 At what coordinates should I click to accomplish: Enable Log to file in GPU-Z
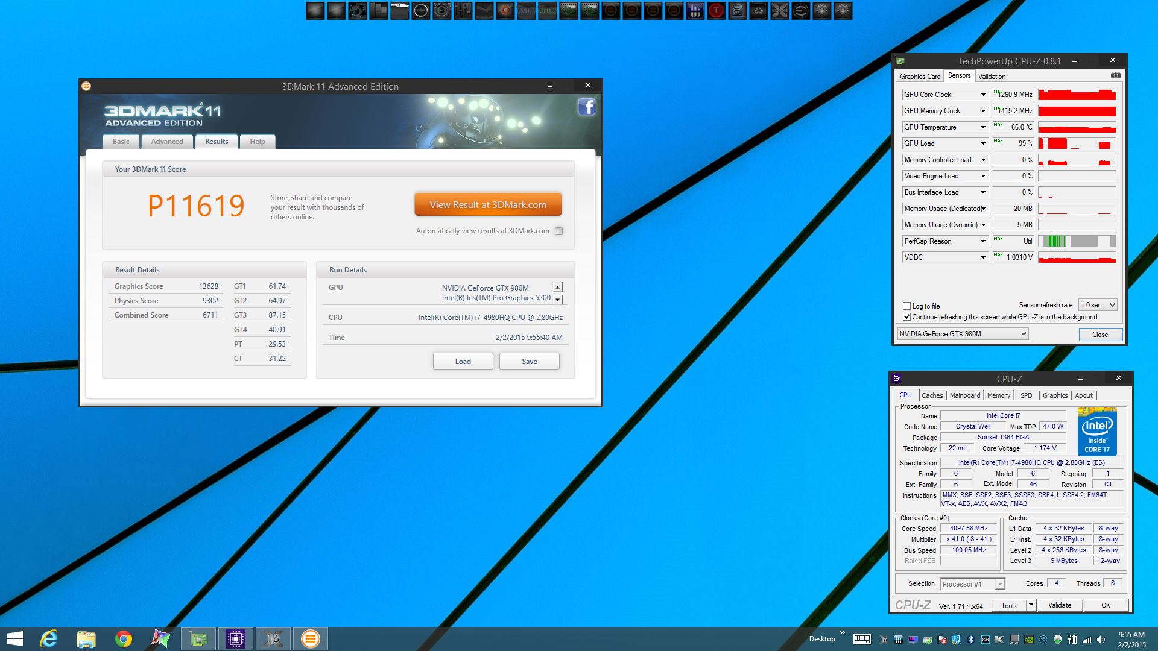pyautogui.click(x=906, y=306)
